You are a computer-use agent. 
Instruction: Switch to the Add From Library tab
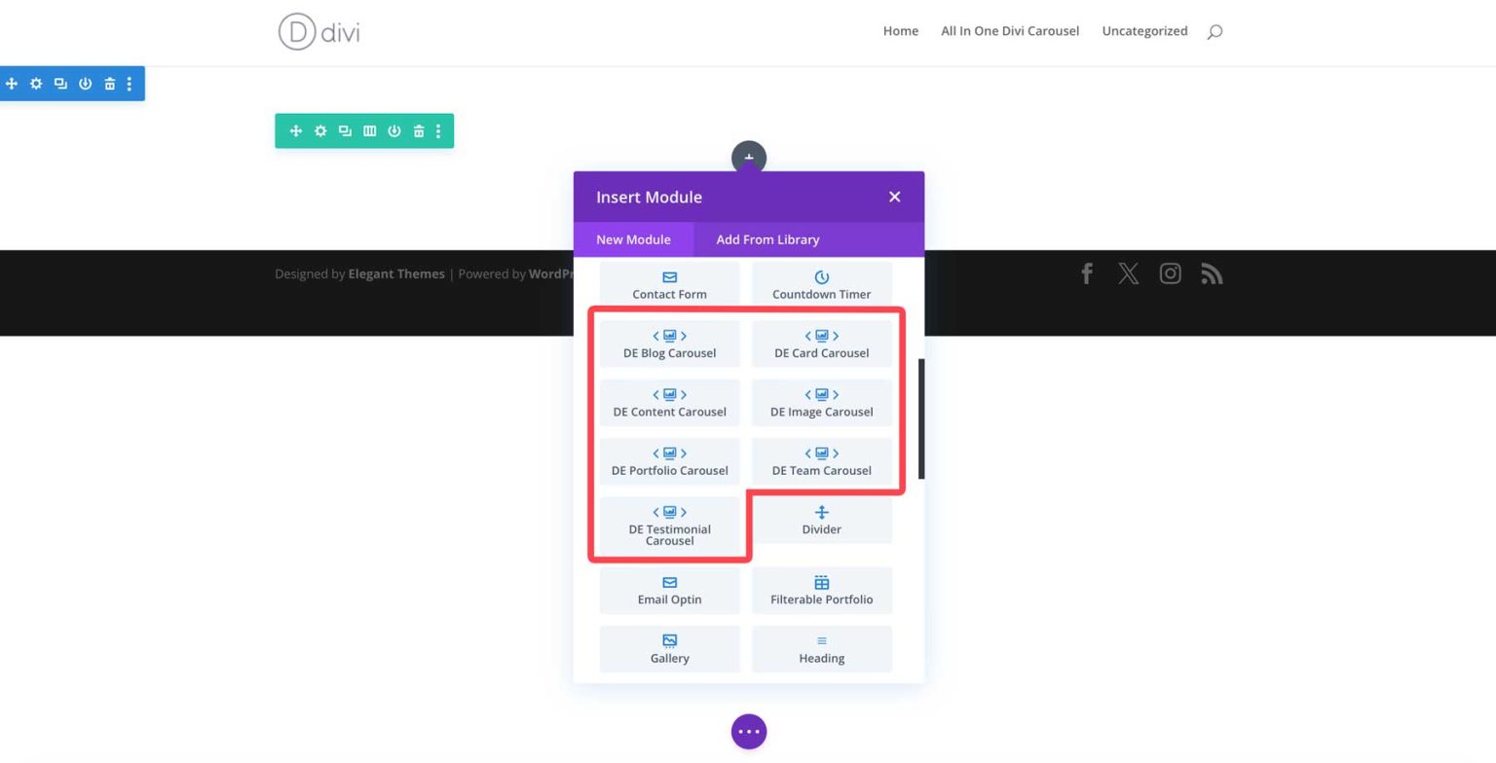coord(767,239)
